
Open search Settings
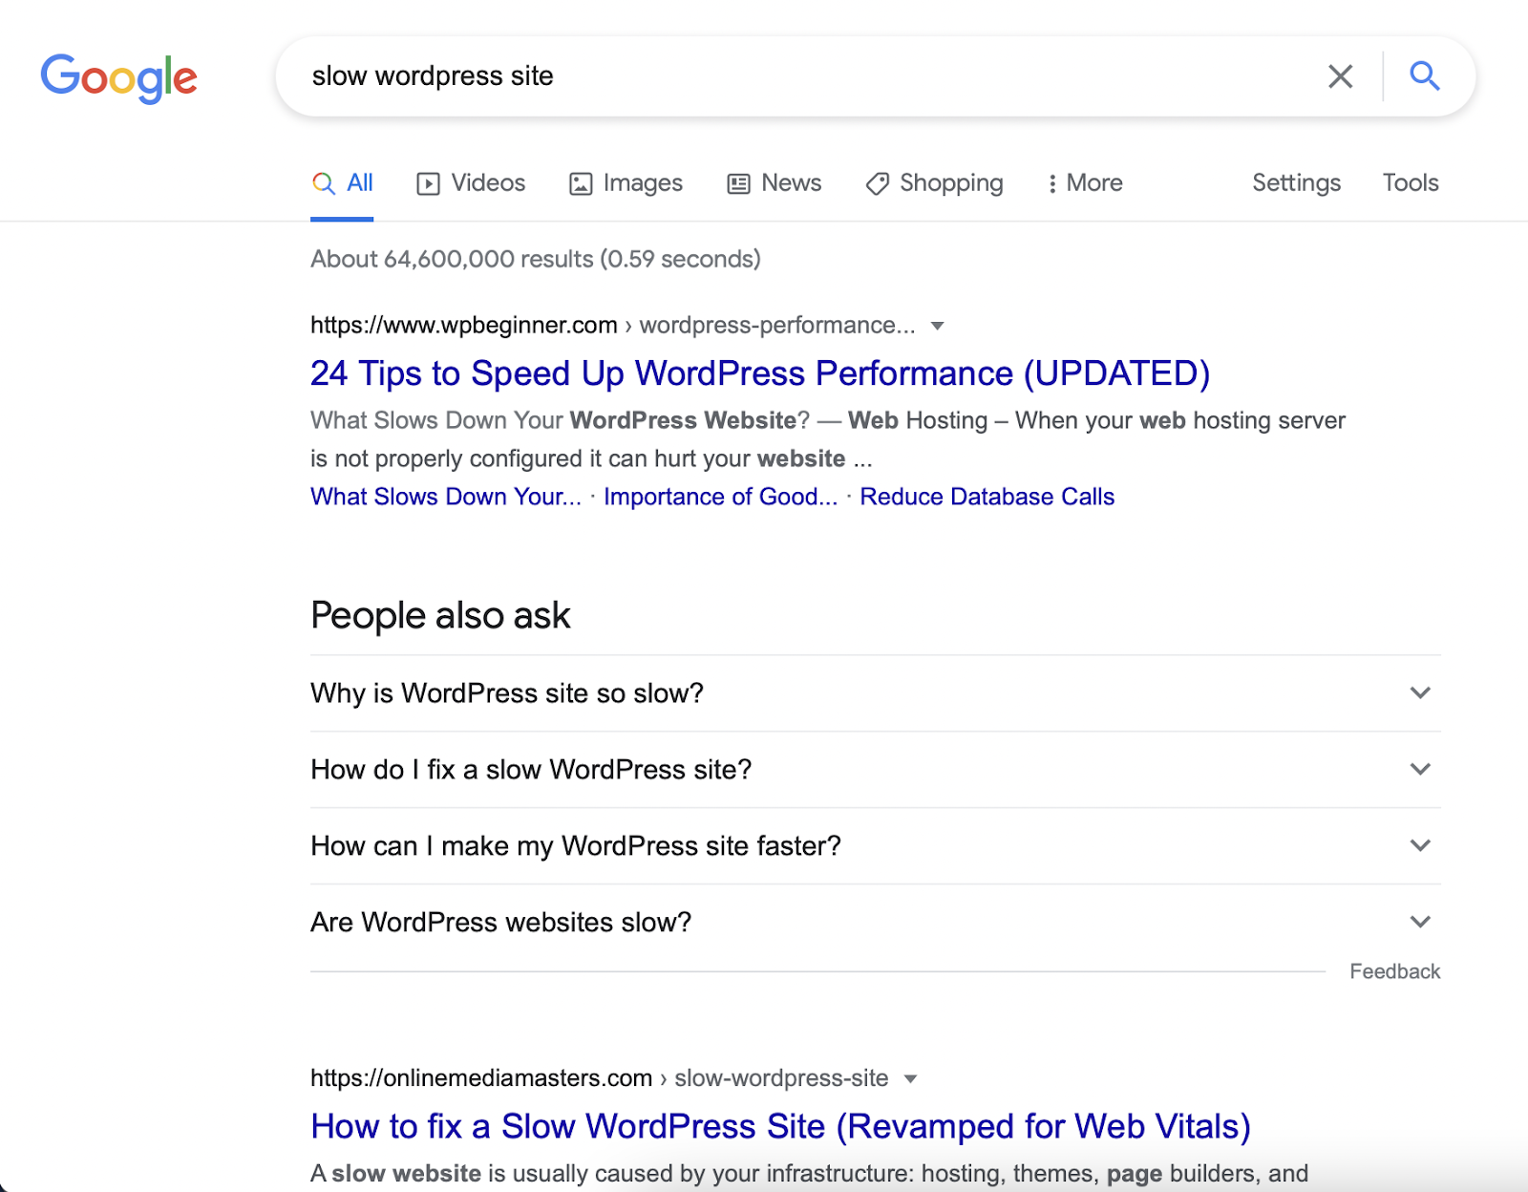[1296, 182]
